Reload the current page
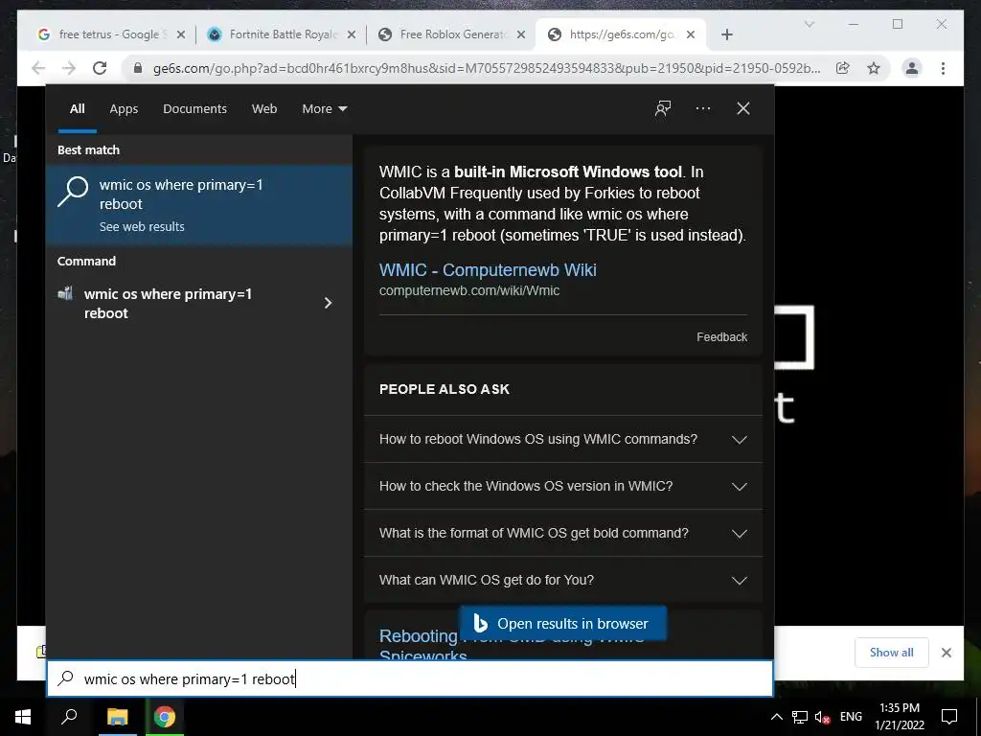Image resolution: width=981 pixels, height=736 pixels. pyautogui.click(x=100, y=68)
